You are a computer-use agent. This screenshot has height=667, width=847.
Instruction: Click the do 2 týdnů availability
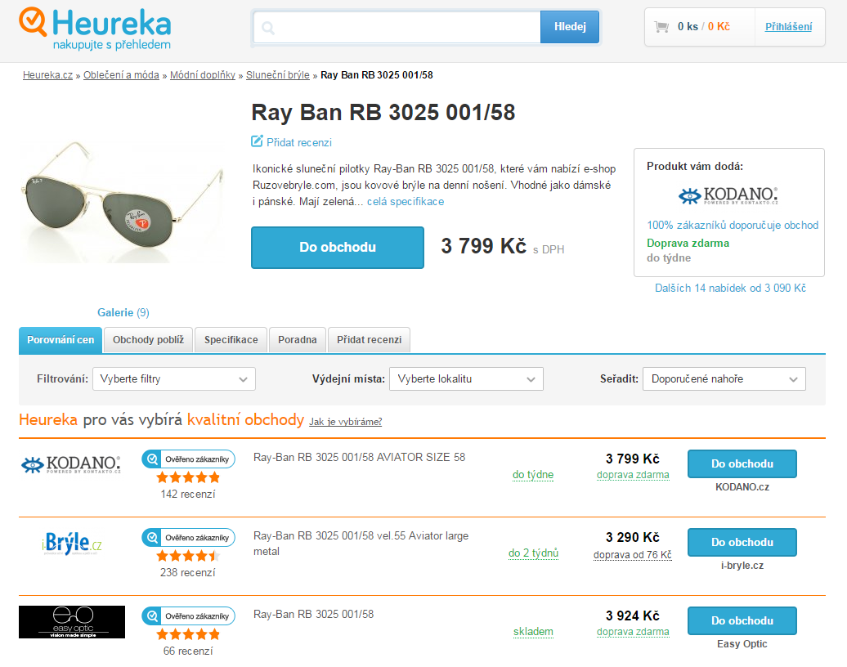(533, 553)
